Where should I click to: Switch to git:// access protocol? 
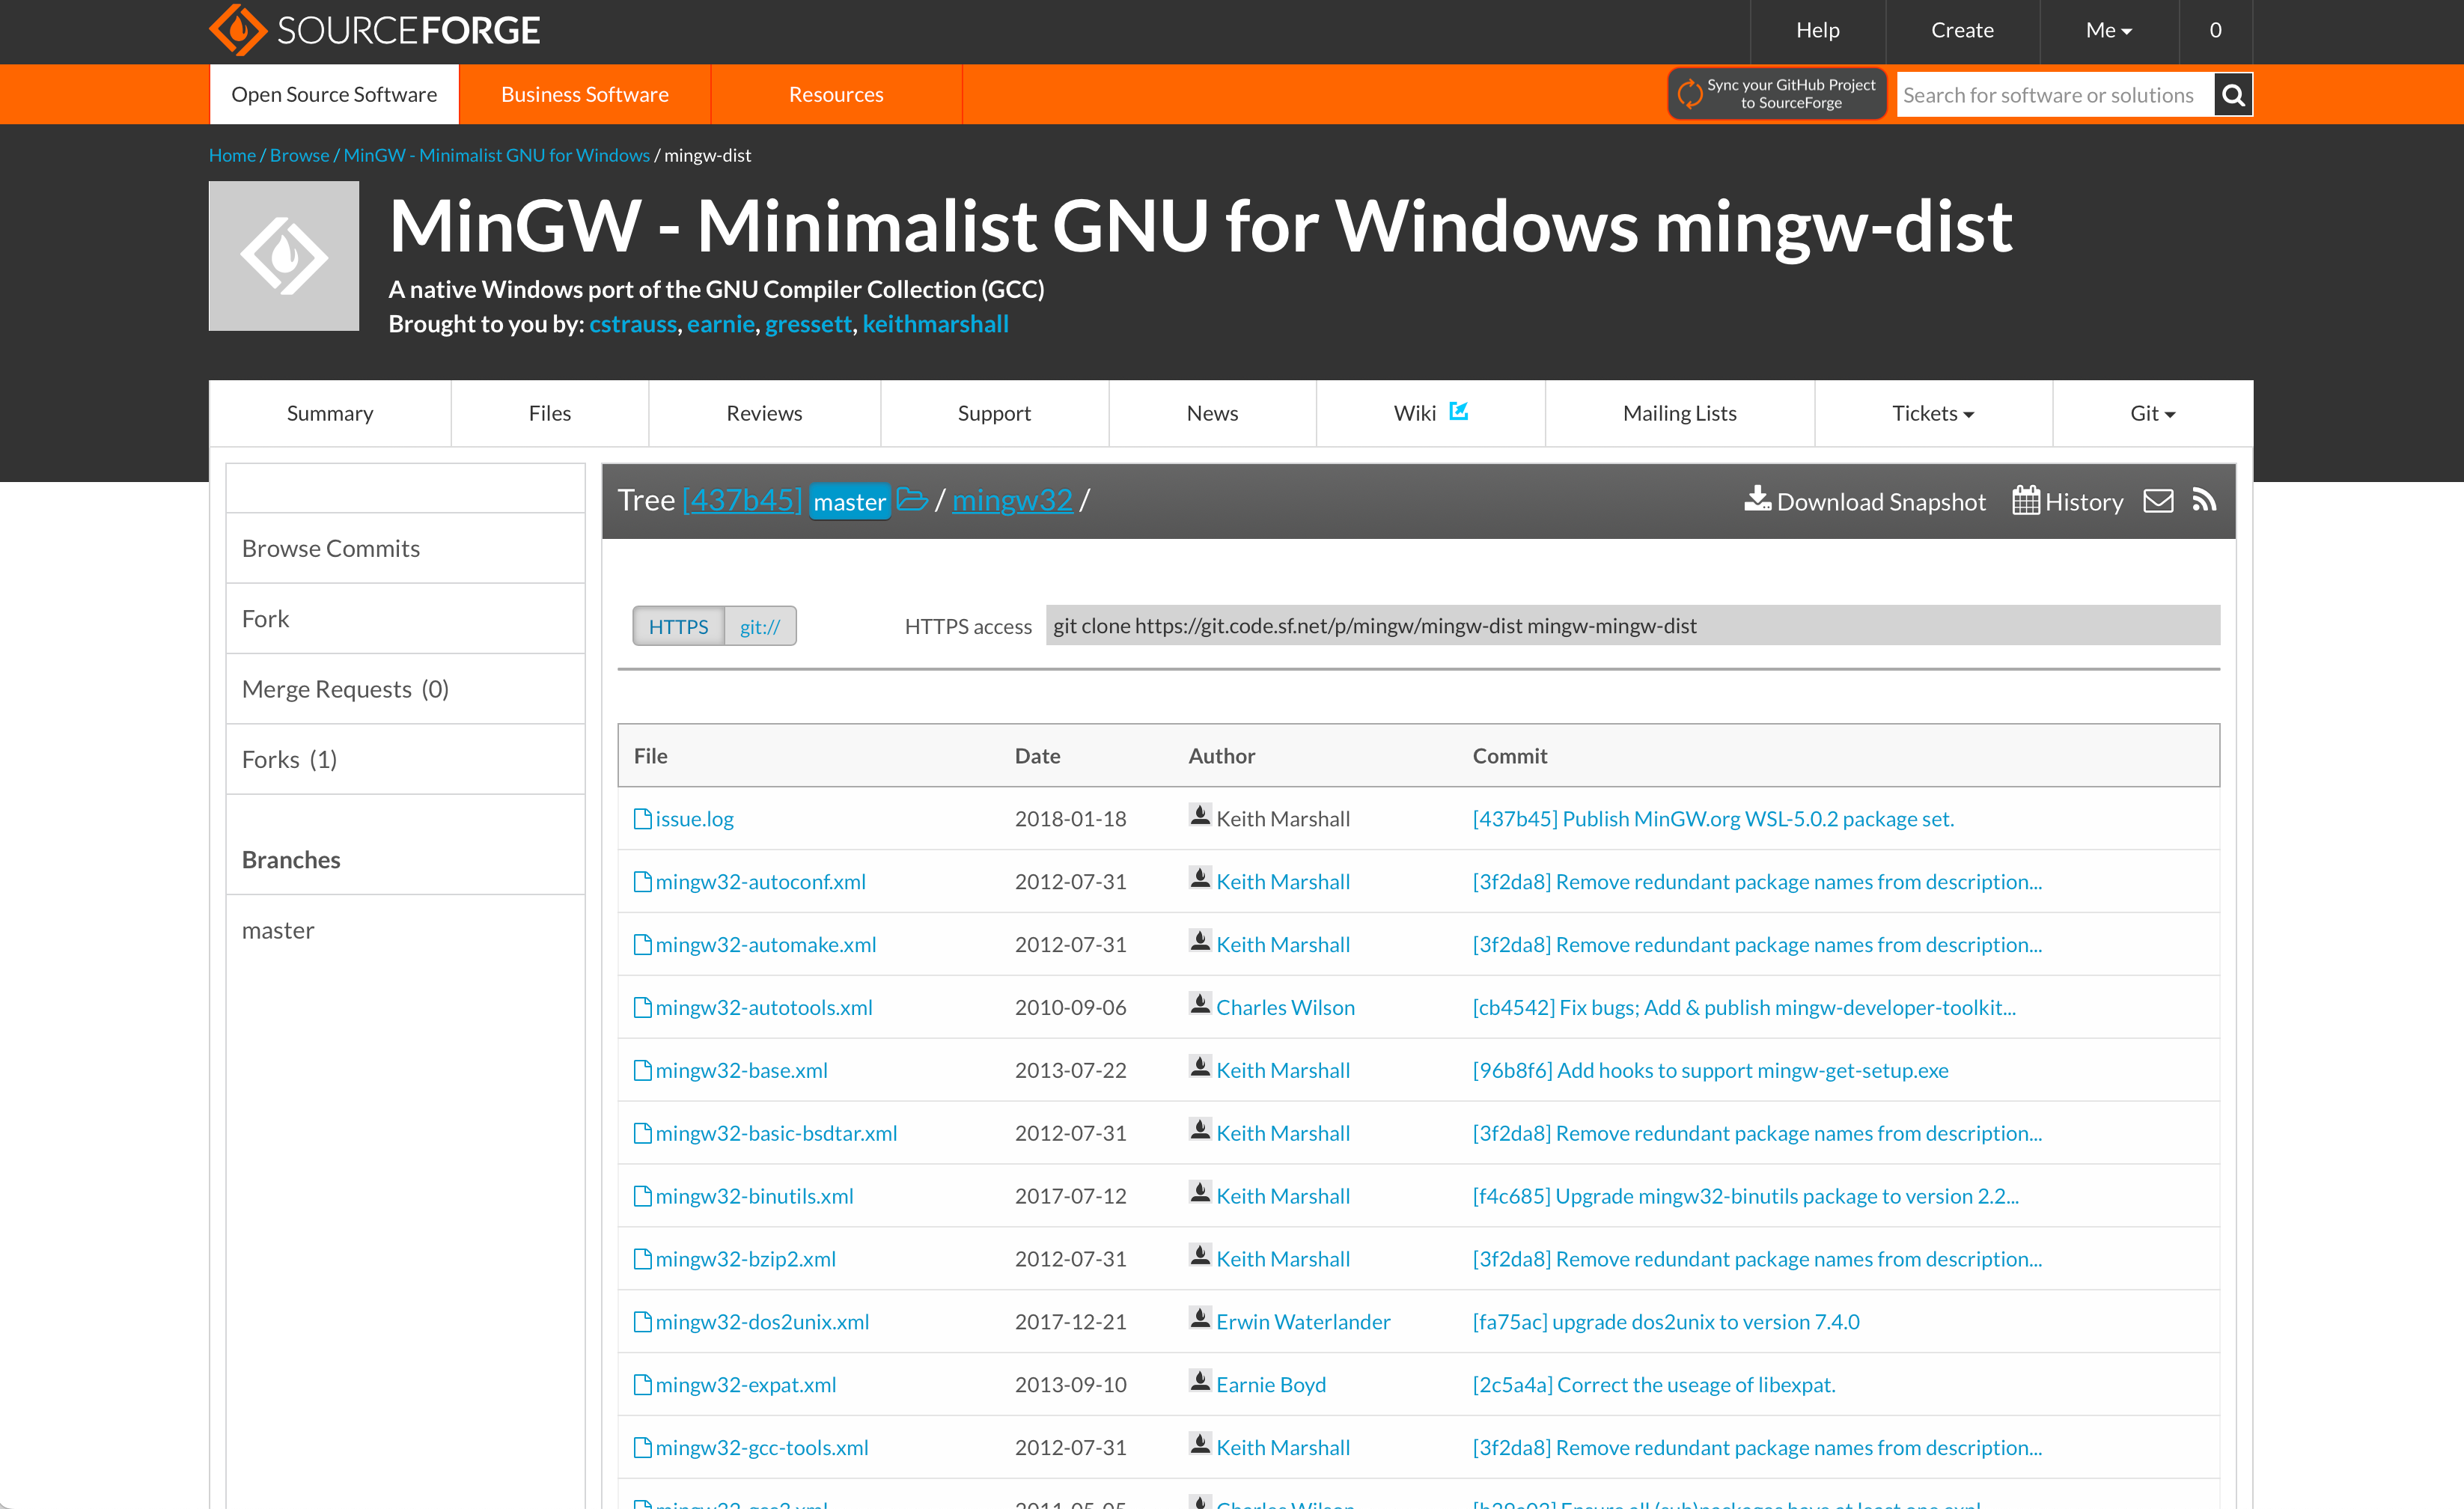(759, 626)
